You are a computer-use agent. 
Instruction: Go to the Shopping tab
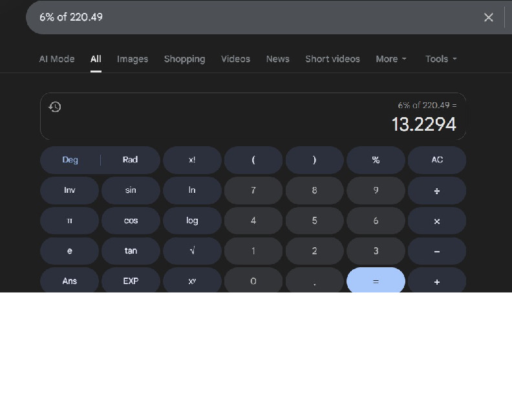pyautogui.click(x=184, y=59)
